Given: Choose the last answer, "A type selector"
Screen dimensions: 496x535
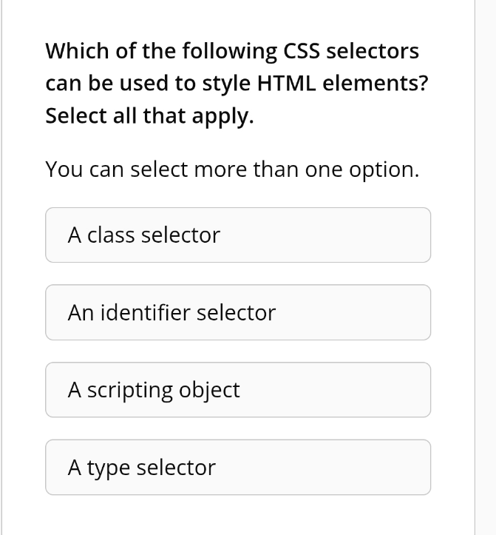Looking at the screenshot, I should [x=237, y=468].
